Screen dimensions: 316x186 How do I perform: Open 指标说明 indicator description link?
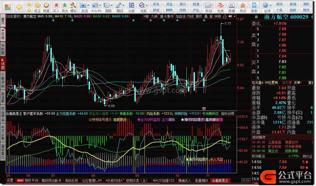pyautogui.click(x=228, y=114)
